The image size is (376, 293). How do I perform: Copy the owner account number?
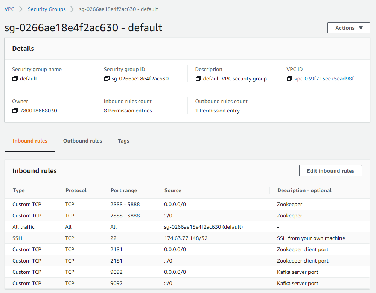click(15, 111)
